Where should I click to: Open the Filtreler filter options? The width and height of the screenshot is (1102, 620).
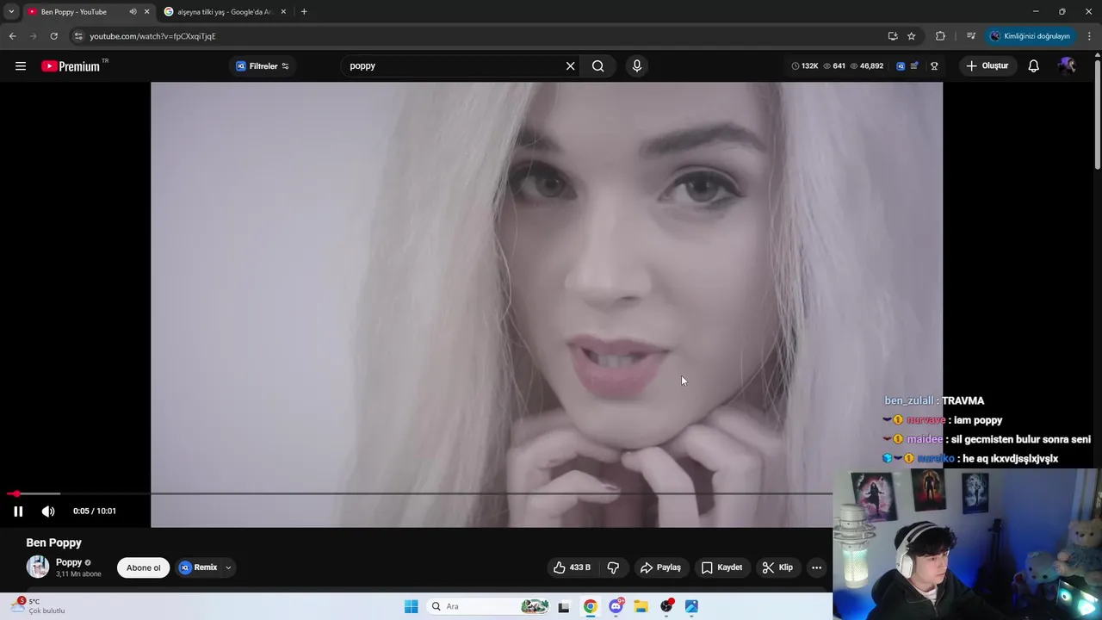point(263,66)
